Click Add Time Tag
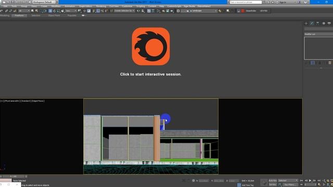333x187 pixels. 248,185
